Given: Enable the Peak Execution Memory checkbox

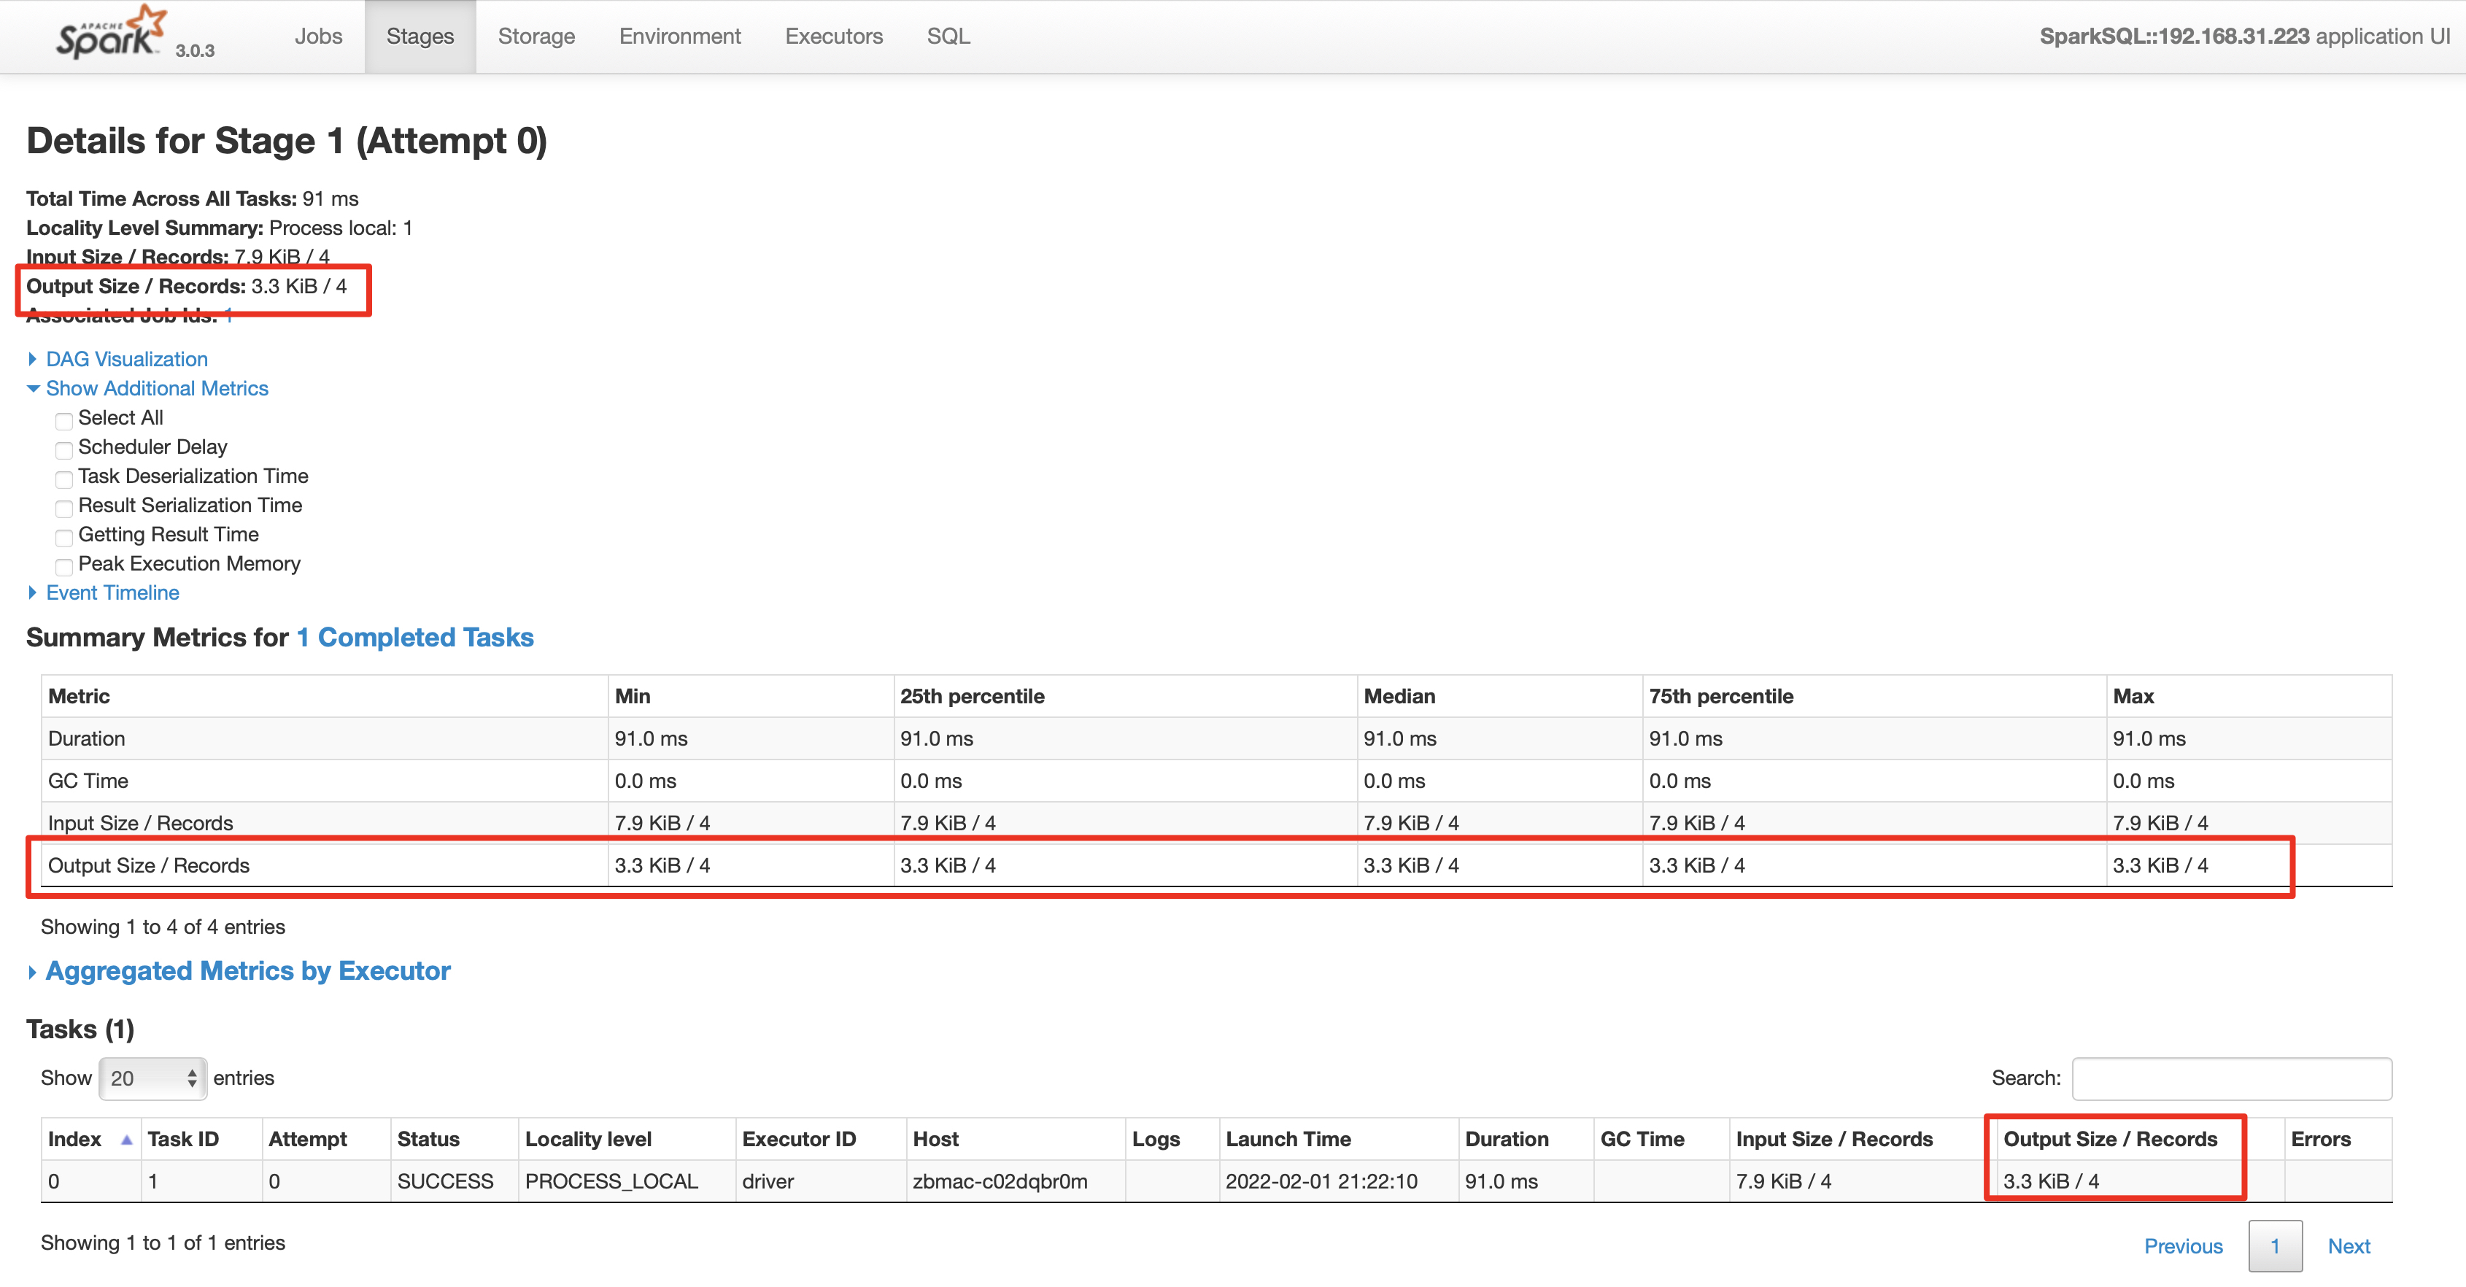Looking at the screenshot, I should (64, 566).
